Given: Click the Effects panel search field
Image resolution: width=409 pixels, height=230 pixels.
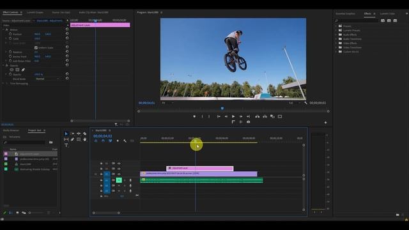Looking at the screenshot, I should click(357, 20).
